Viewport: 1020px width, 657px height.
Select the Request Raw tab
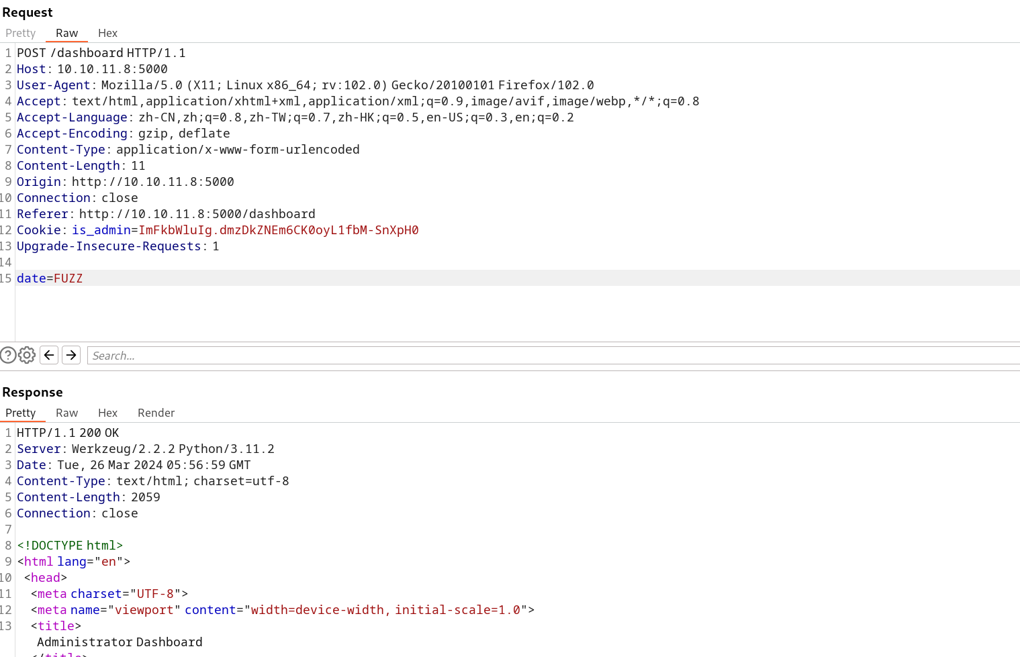66,33
